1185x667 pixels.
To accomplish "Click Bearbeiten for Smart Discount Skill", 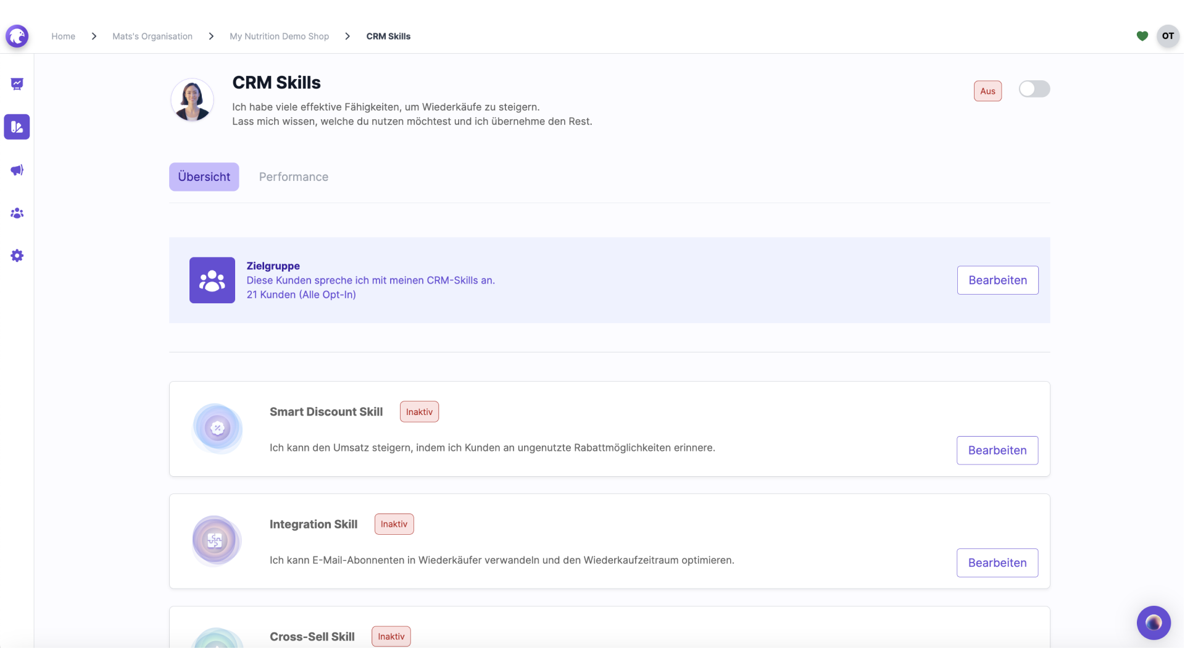I will click(x=997, y=450).
